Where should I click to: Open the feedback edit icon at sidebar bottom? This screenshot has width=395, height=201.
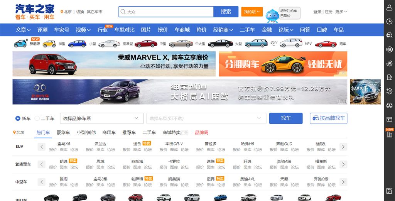389,191
